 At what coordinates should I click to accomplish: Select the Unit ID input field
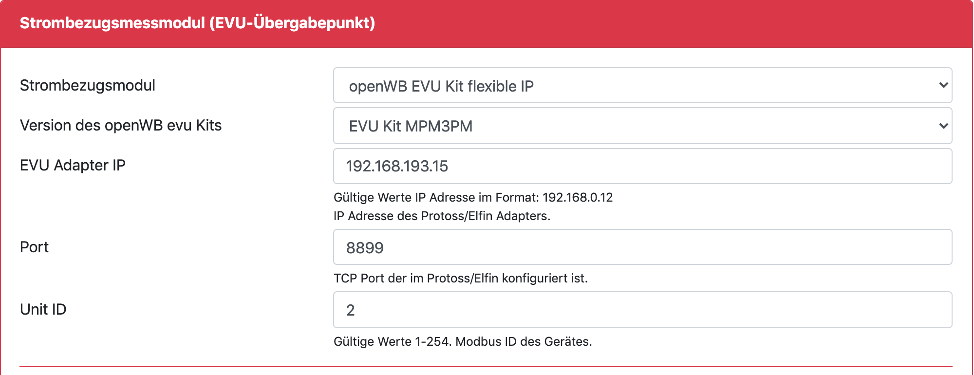642,310
